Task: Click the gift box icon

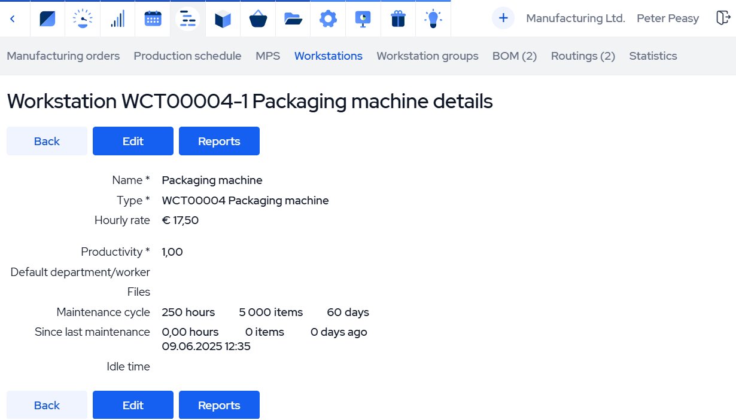Action: point(398,19)
